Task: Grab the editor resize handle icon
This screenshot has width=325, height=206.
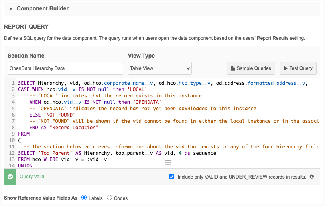Action: coord(168,163)
